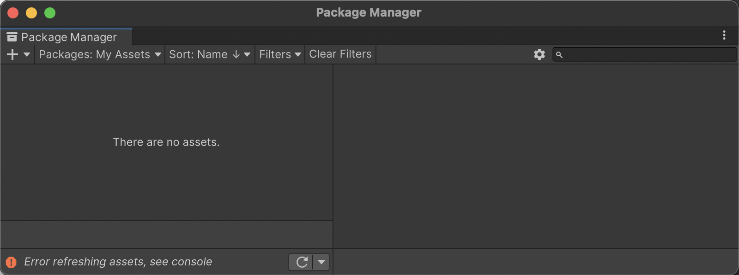Expand the dropdown arrow next to refresh

[x=321, y=262]
